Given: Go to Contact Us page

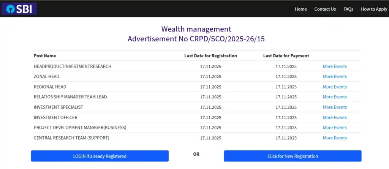Looking at the screenshot, I should [325, 9].
